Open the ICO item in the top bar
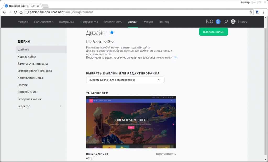The image size is (268, 162). [209, 22]
